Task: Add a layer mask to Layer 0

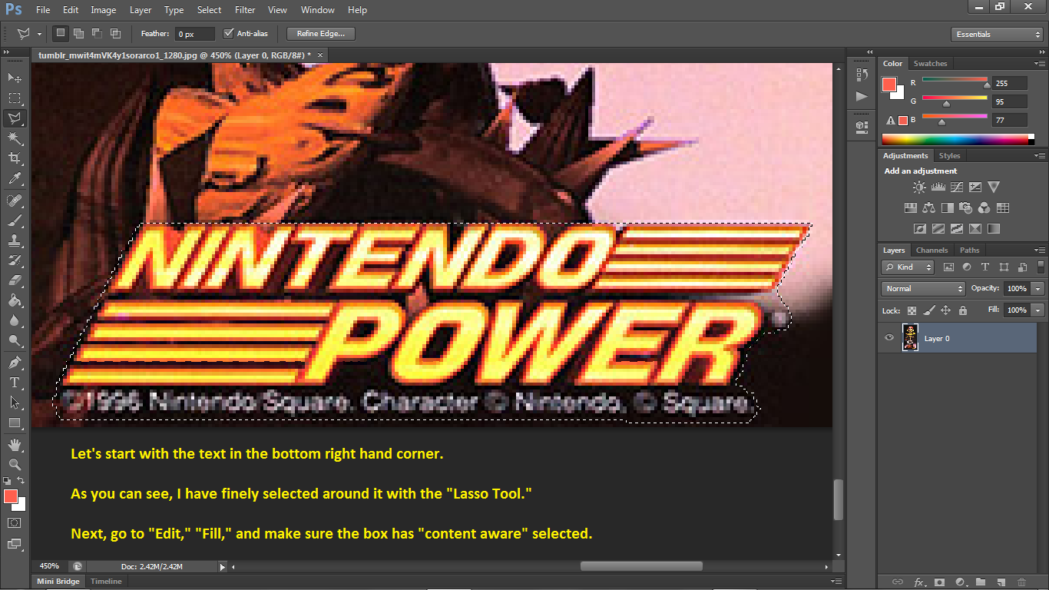Action: tap(938, 582)
